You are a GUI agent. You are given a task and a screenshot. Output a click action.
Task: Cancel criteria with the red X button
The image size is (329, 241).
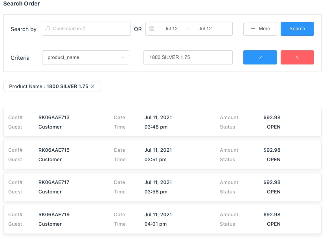pos(297,57)
